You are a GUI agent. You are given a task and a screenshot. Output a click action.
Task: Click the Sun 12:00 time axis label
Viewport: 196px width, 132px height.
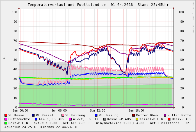pos(97,111)
